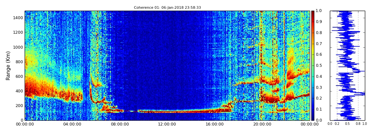
Task: Click the 1200 range tick label
Action: point(18,32)
